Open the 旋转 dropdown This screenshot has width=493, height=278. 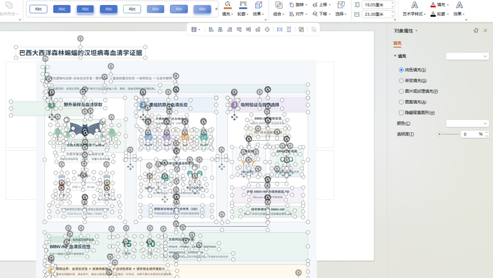(298, 5)
